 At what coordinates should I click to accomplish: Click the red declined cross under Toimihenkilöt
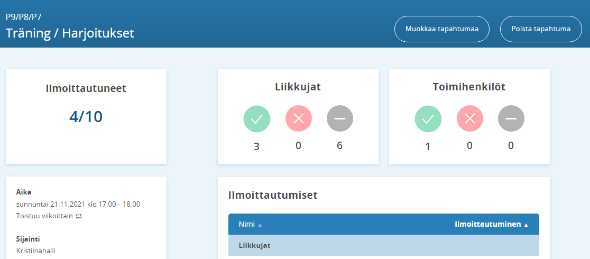(x=469, y=118)
